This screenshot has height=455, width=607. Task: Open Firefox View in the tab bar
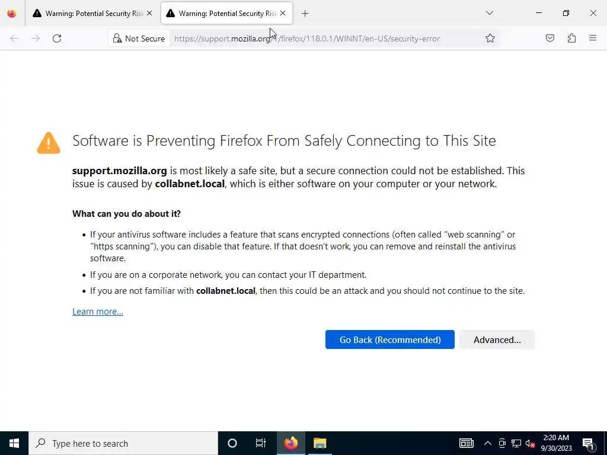click(x=12, y=13)
